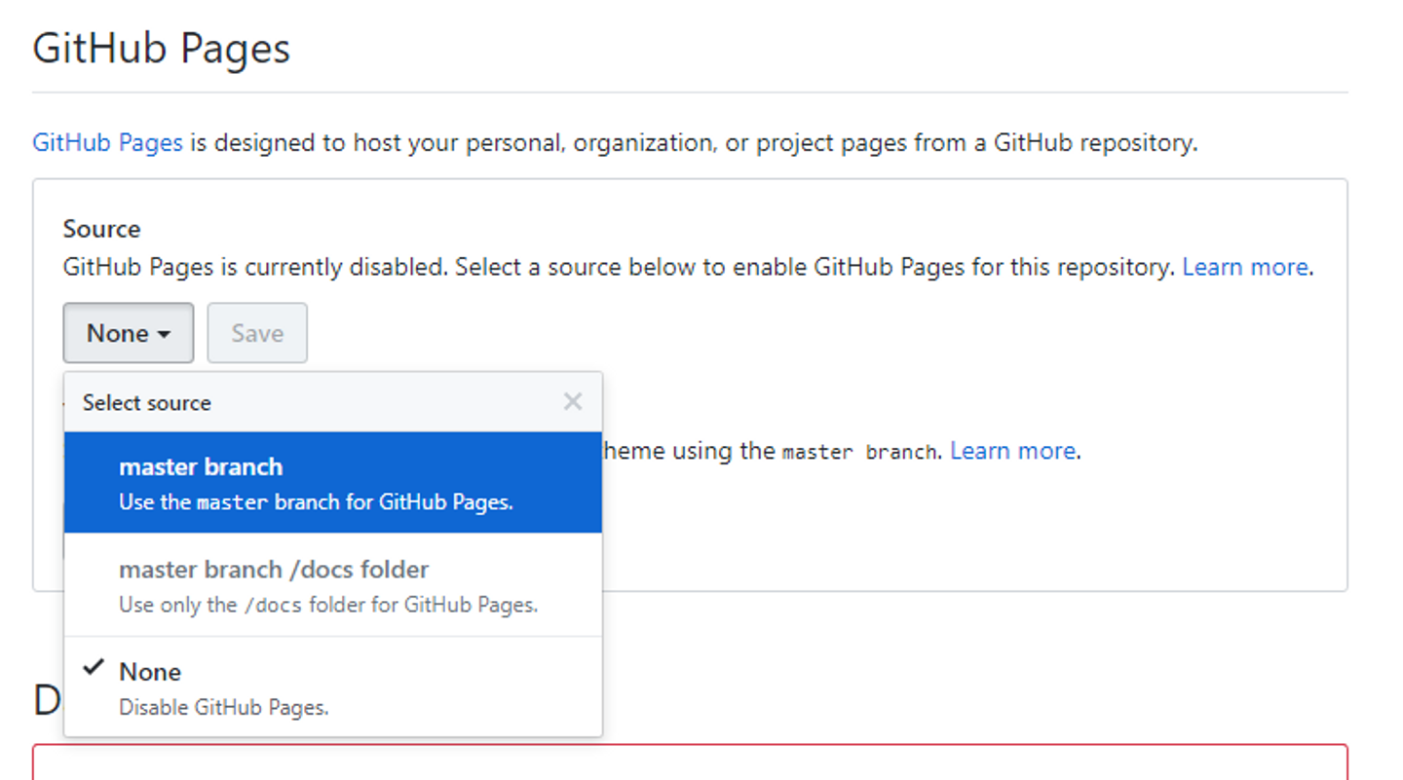Click the caret arrow on None button
The image size is (1403, 780).
point(164,334)
